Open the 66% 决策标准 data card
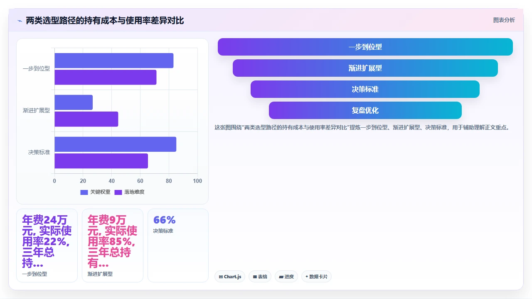This screenshot has width=532, height=299. click(178, 246)
